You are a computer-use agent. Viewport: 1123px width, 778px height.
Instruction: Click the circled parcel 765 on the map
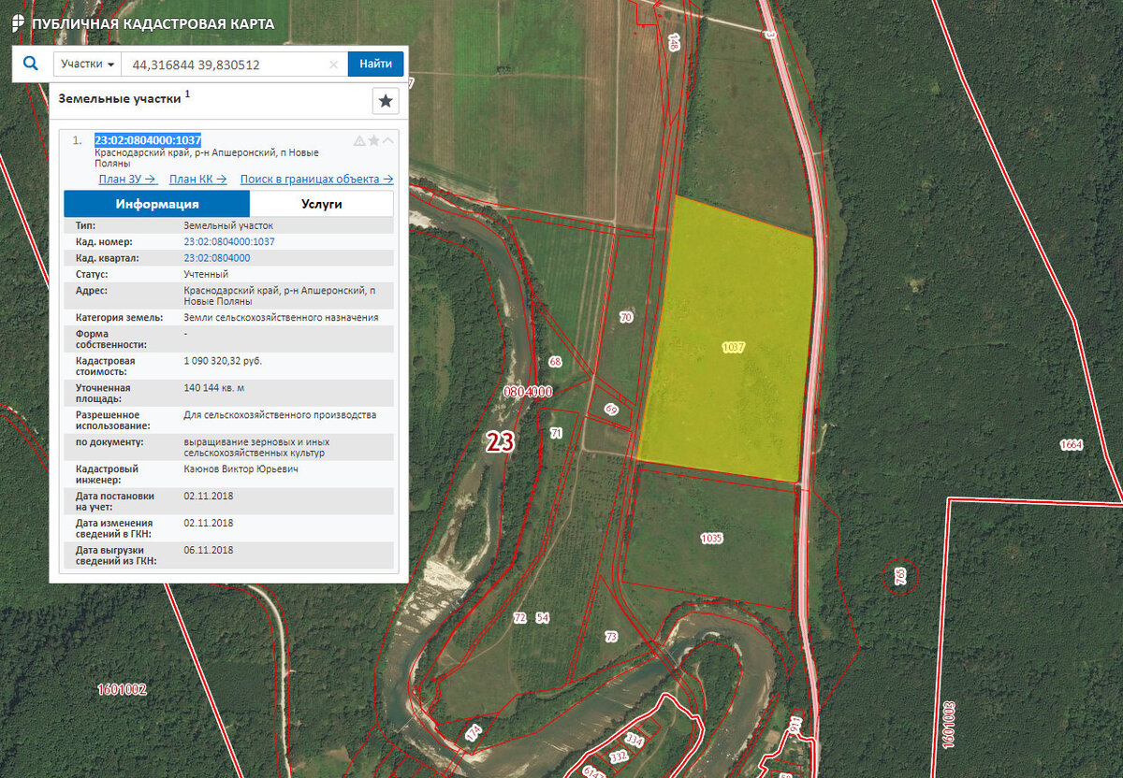click(x=900, y=576)
